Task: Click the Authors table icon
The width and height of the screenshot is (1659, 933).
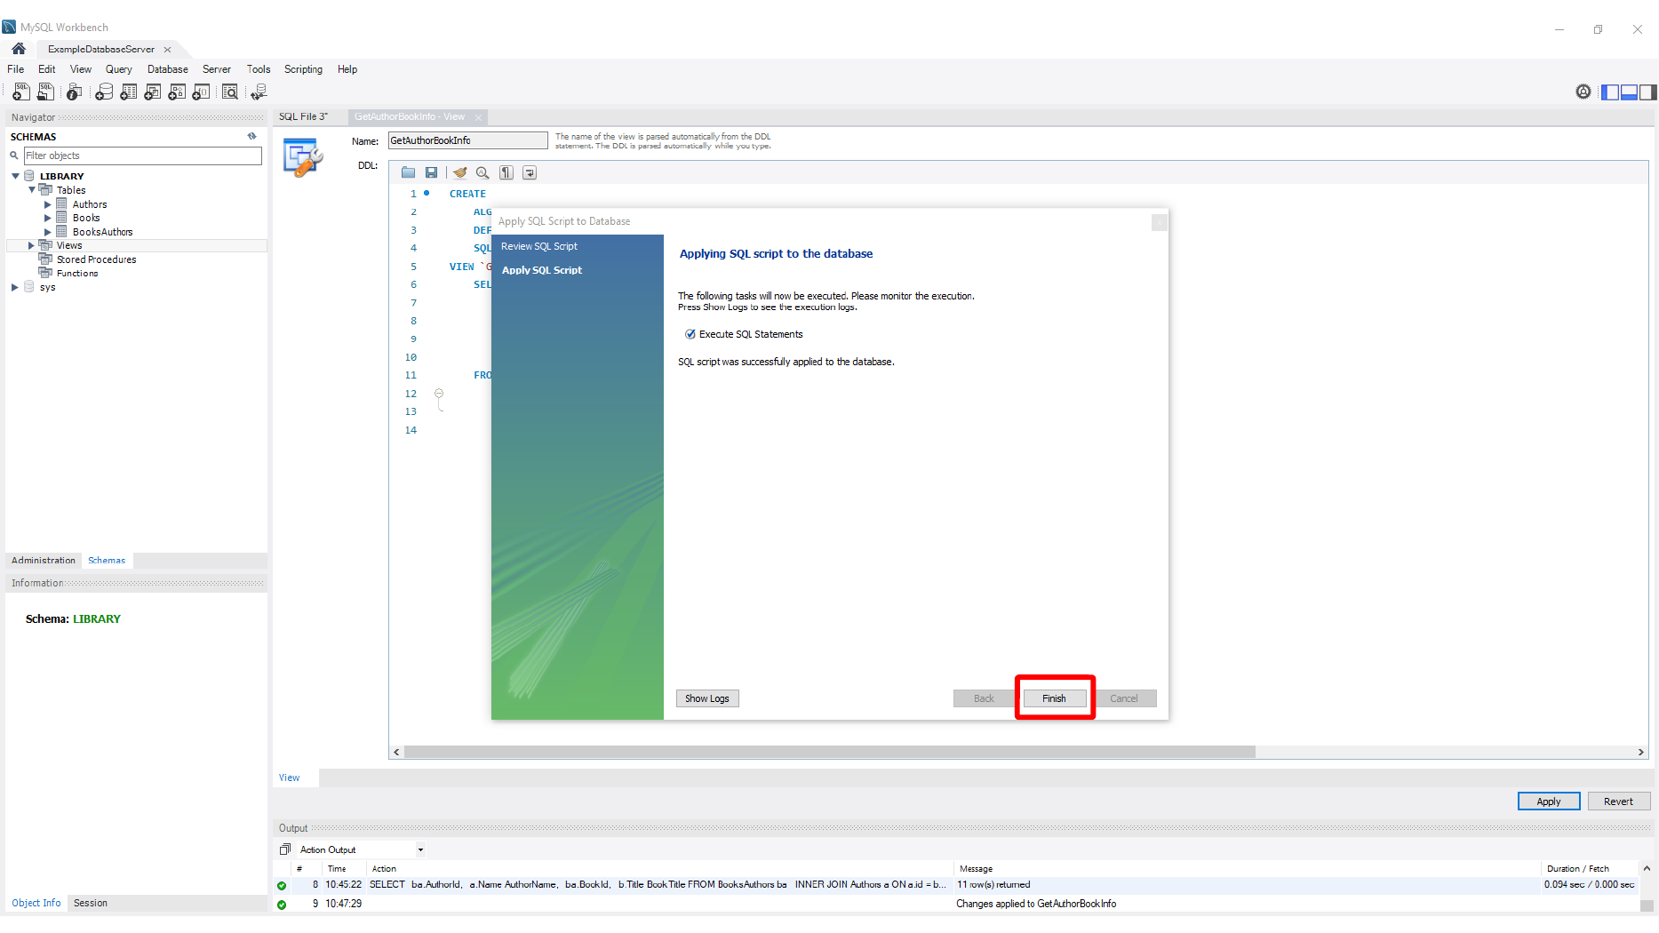Action: pos(61,203)
